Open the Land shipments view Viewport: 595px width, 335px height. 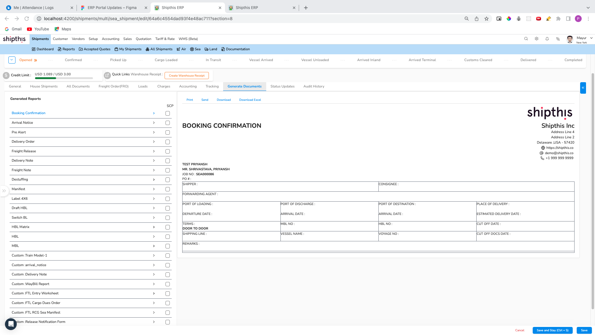click(x=210, y=49)
